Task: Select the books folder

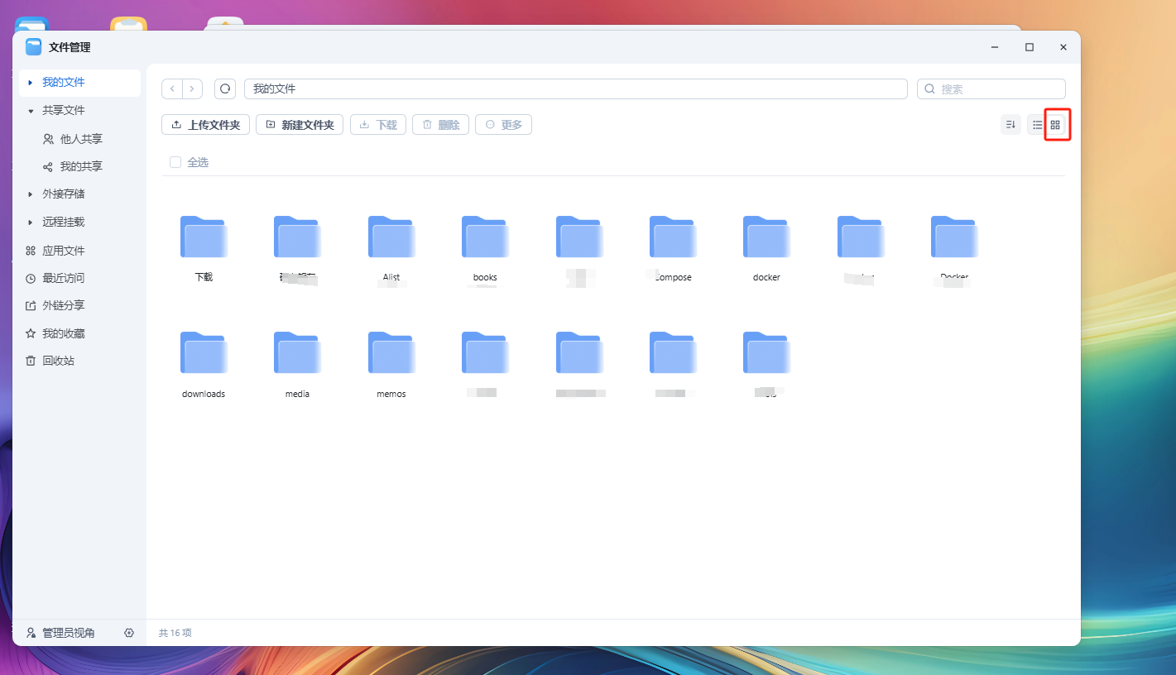Action: click(485, 248)
